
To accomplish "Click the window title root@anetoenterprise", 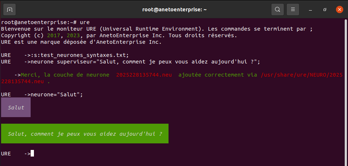I will pyautogui.click(x=174, y=9).
